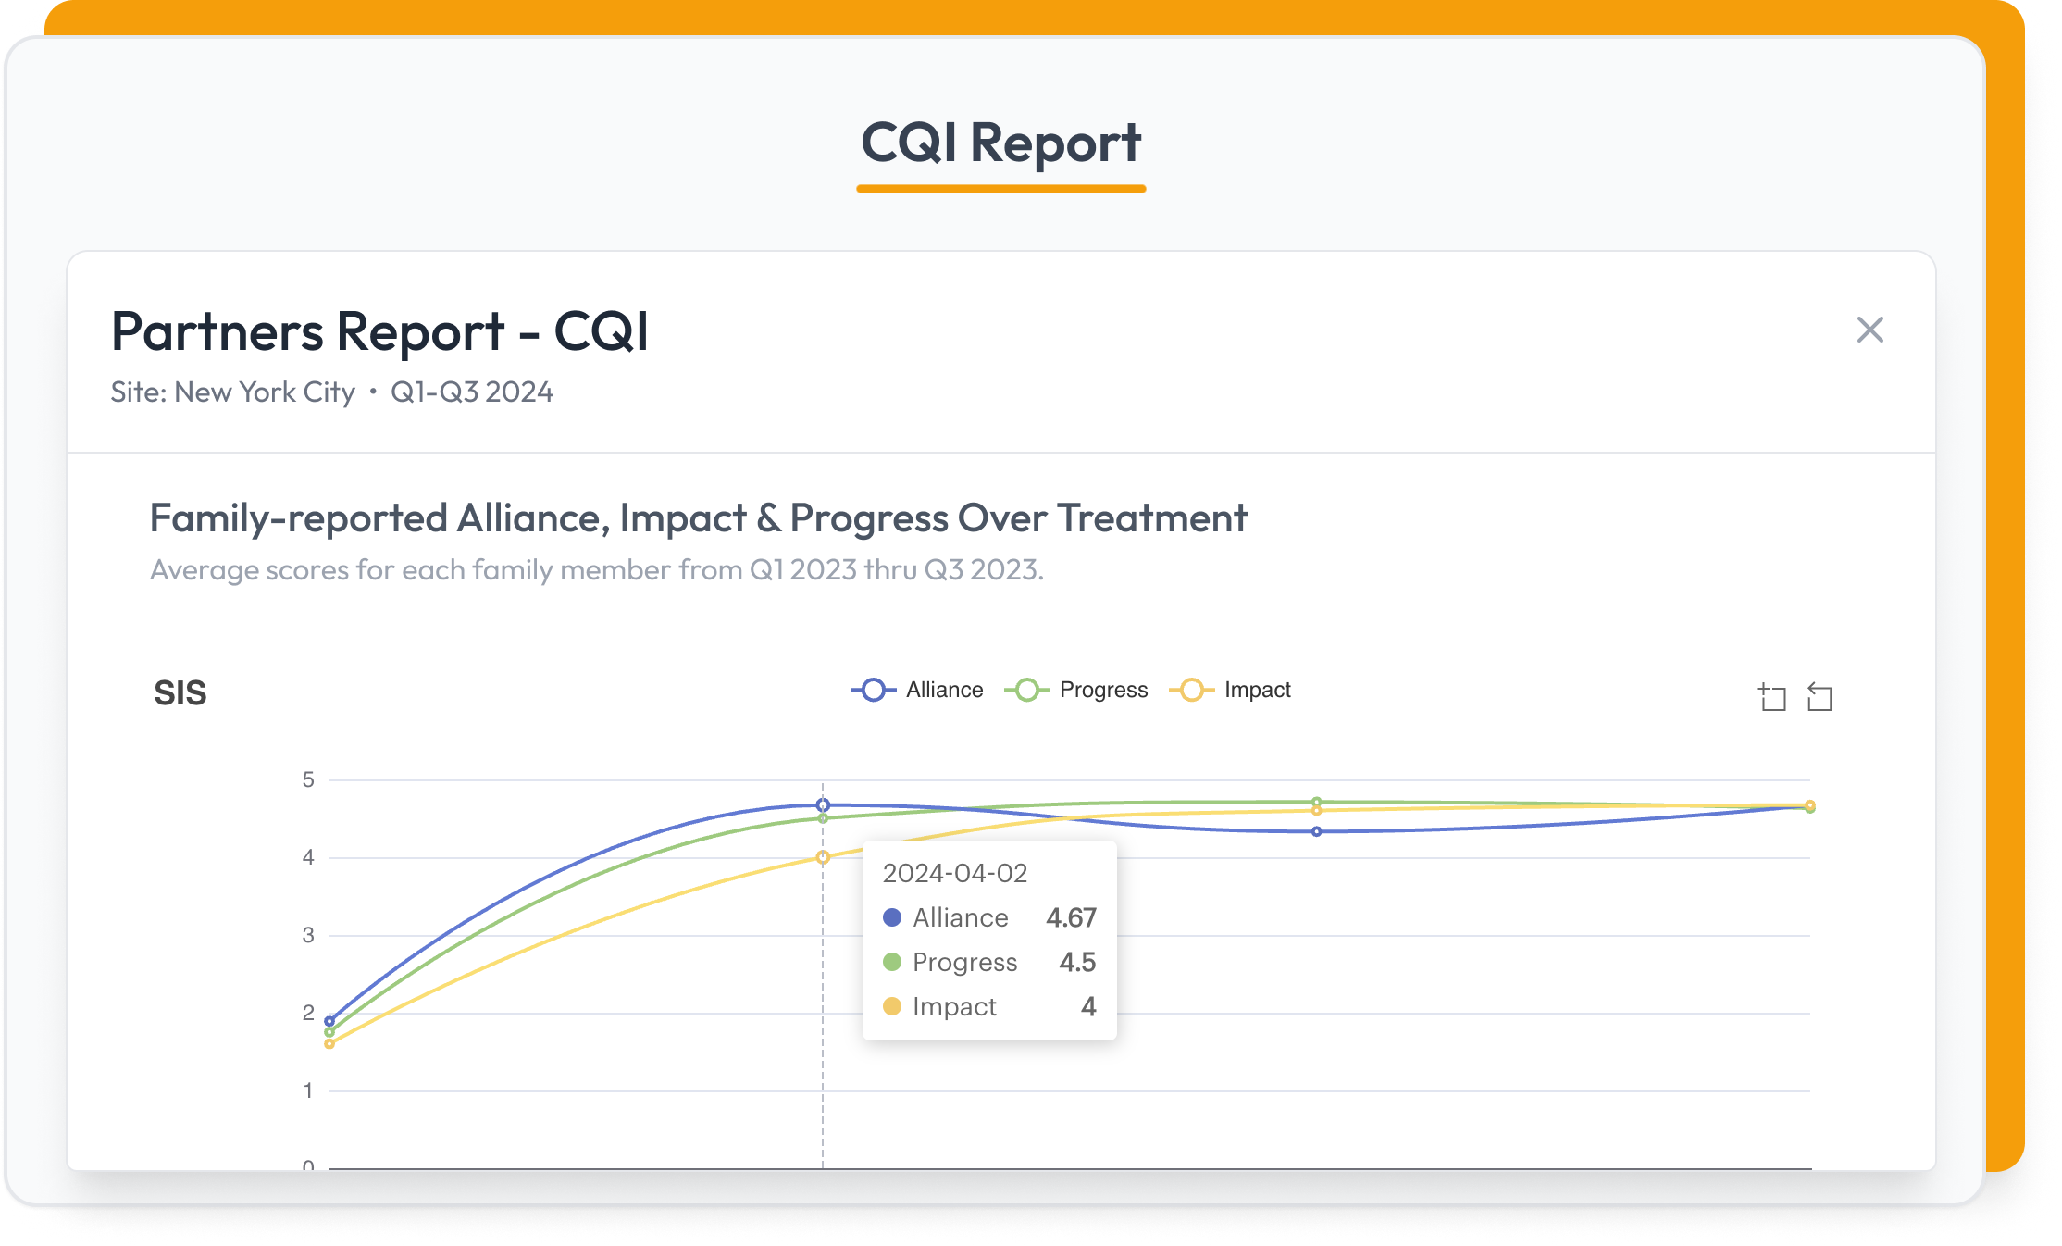Click the Partners Report - CQI title
The height and width of the screenshot is (1246, 2062).
[x=379, y=331]
